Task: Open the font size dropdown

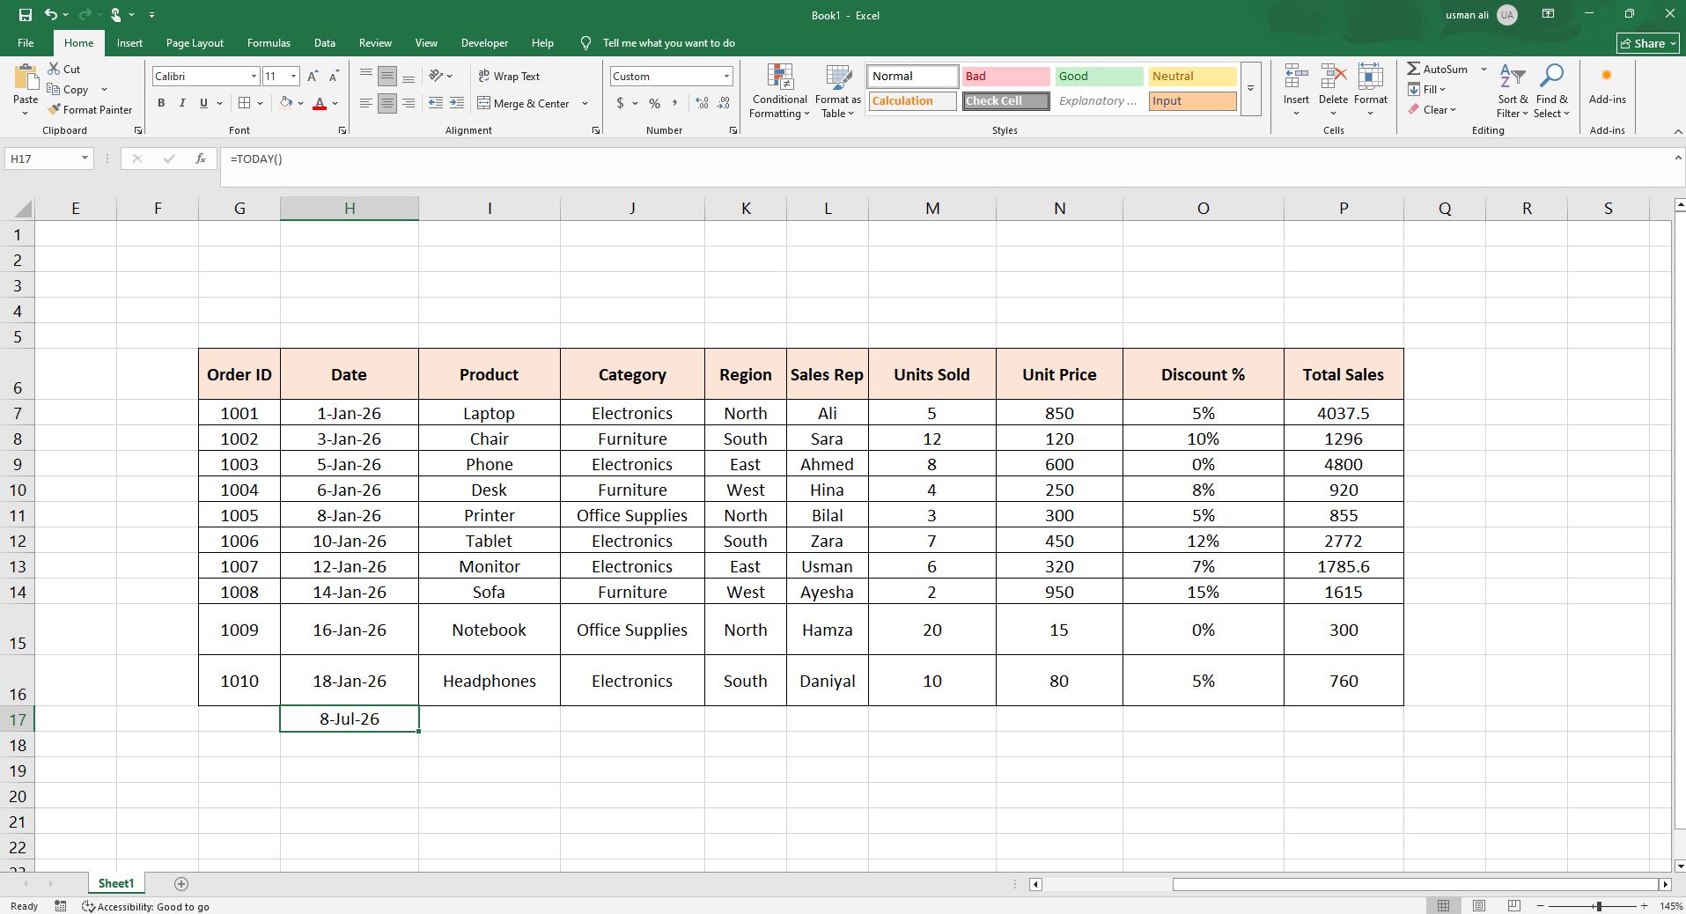Action: click(x=294, y=77)
